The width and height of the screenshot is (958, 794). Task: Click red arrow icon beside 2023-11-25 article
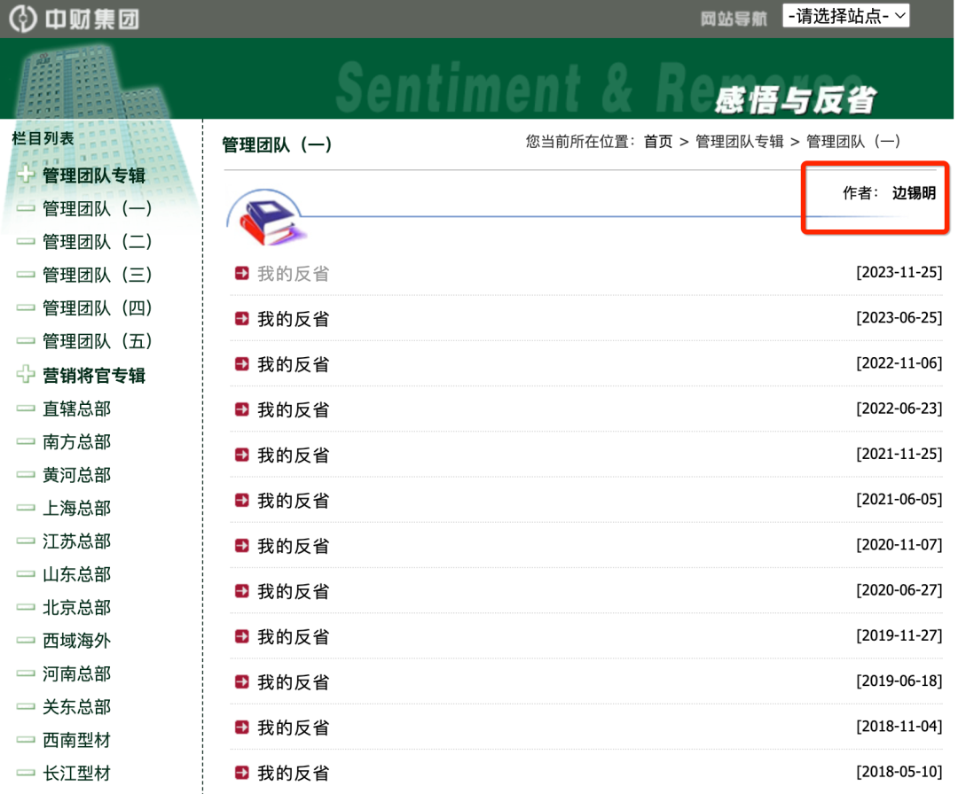pyautogui.click(x=242, y=273)
